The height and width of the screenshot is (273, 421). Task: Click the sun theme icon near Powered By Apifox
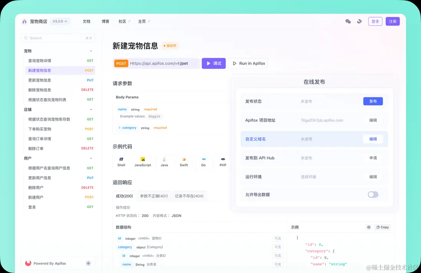88,263
